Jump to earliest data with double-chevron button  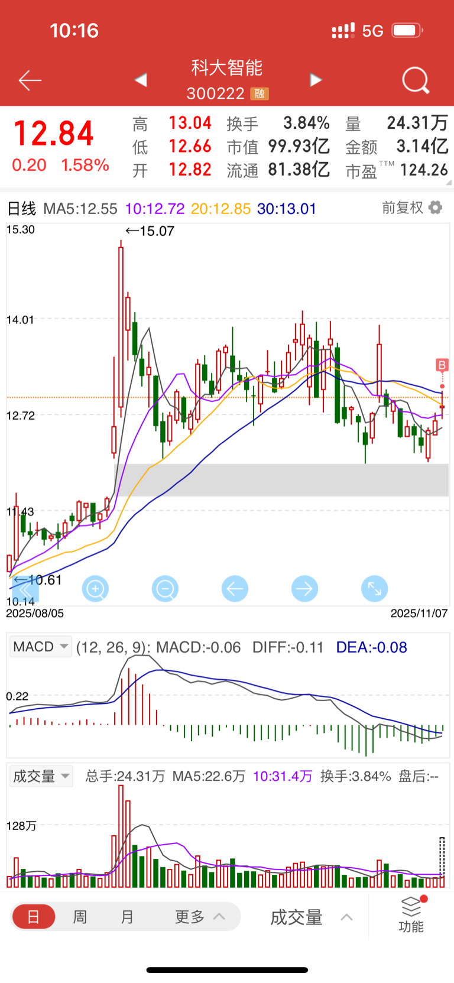coord(25,589)
